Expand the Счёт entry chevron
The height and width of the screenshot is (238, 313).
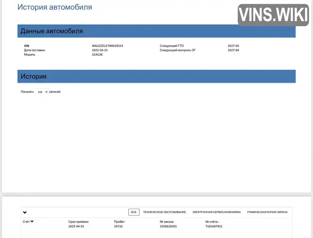click(32, 221)
